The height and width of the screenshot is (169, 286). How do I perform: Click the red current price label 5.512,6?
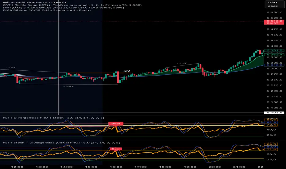point(274,21)
